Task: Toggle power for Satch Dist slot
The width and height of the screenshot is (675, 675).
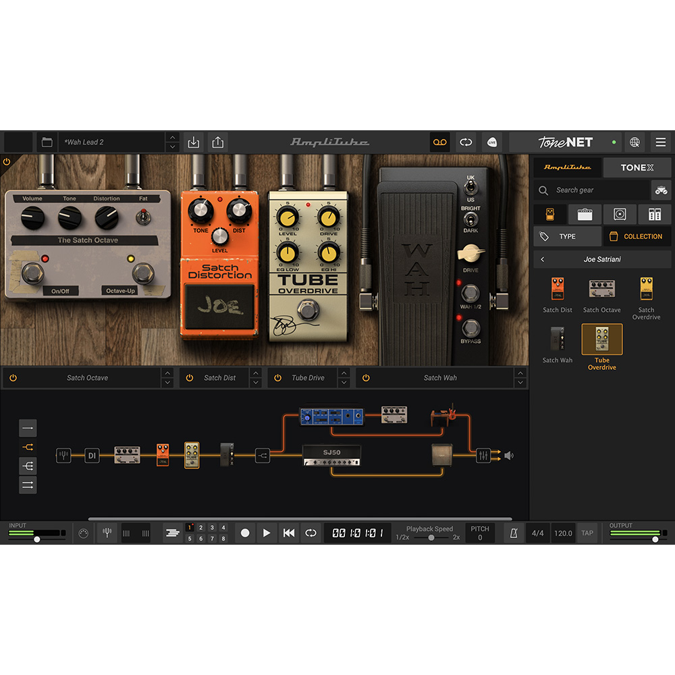Action: tap(190, 377)
